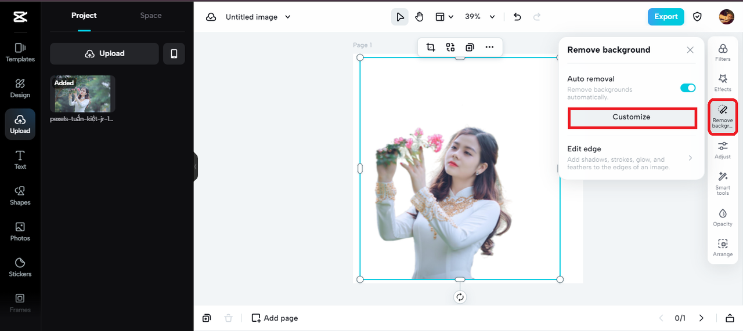This screenshot has height=331, width=743.
Task: Click the upload from phone icon
Action: coord(174,53)
